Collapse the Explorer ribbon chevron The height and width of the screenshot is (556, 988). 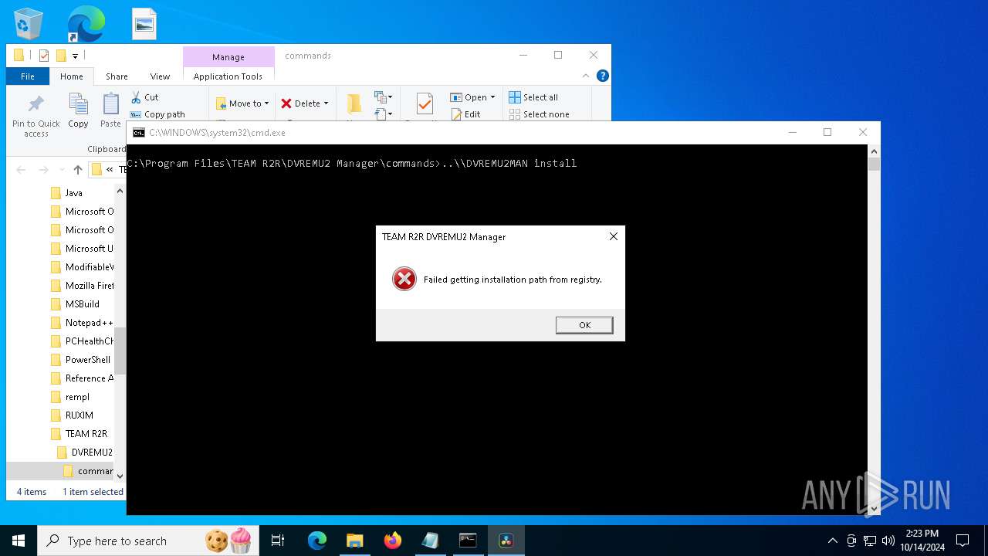[586, 76]
